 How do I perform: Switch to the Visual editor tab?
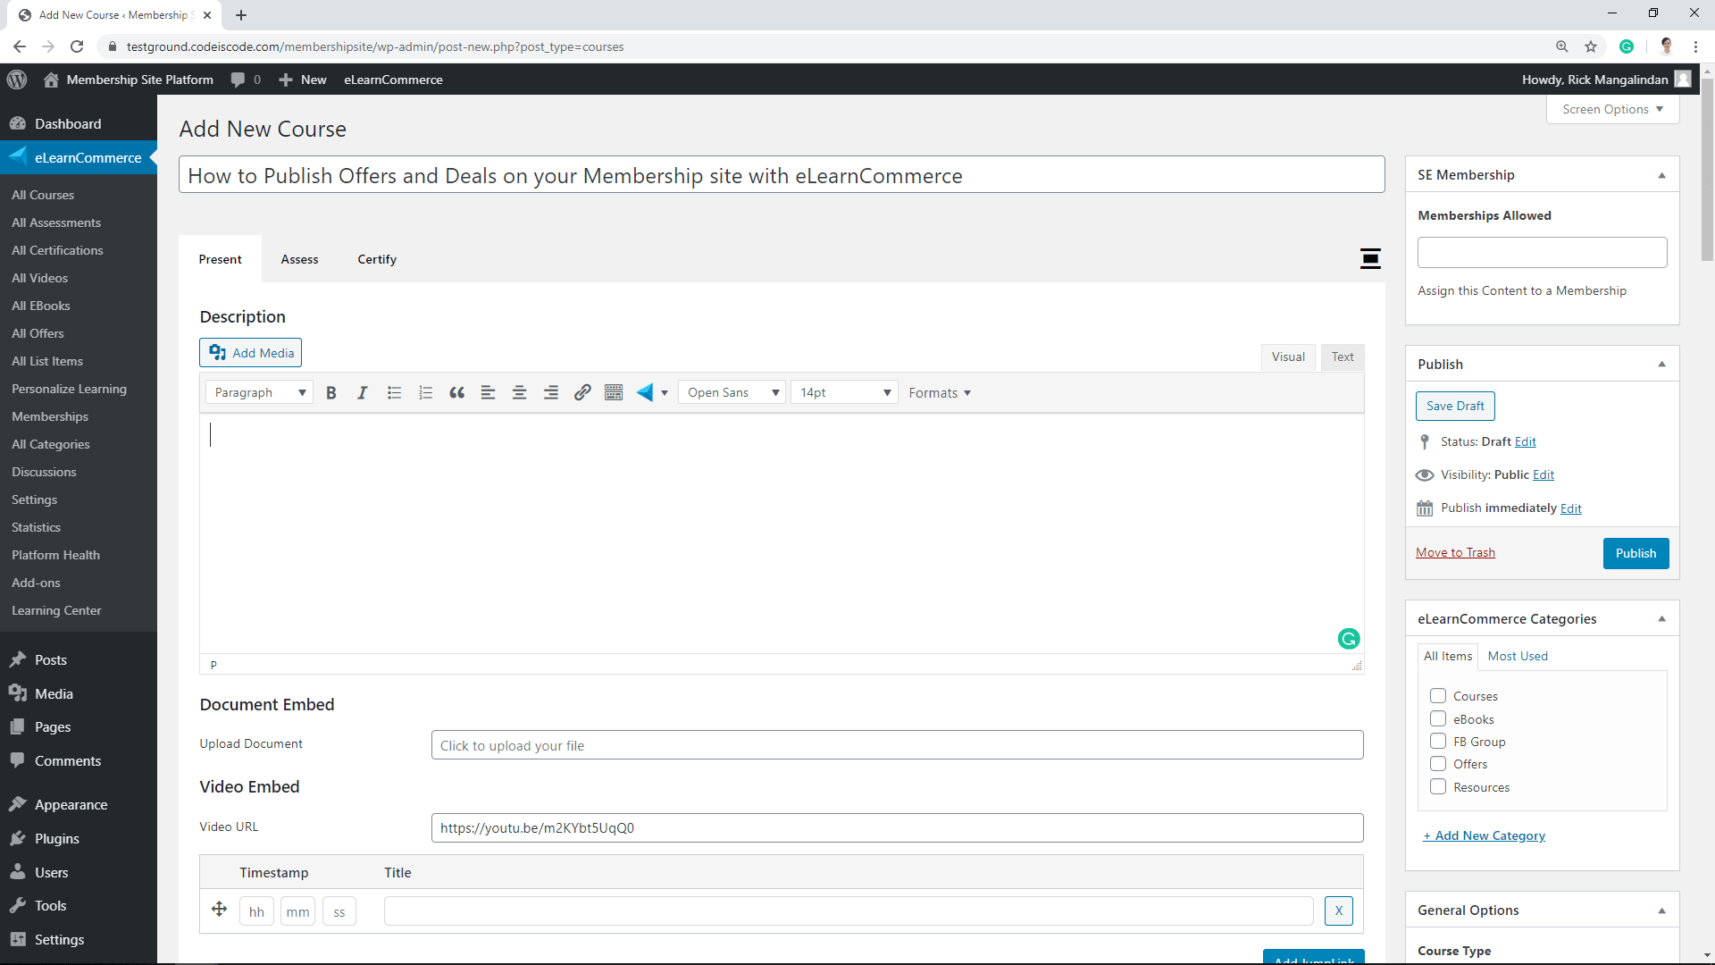point(1288,357)
